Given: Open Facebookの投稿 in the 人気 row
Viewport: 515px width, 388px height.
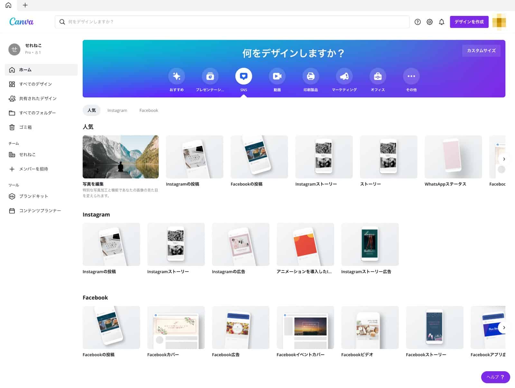Looking at the screenshot, I should coord(259,157).
